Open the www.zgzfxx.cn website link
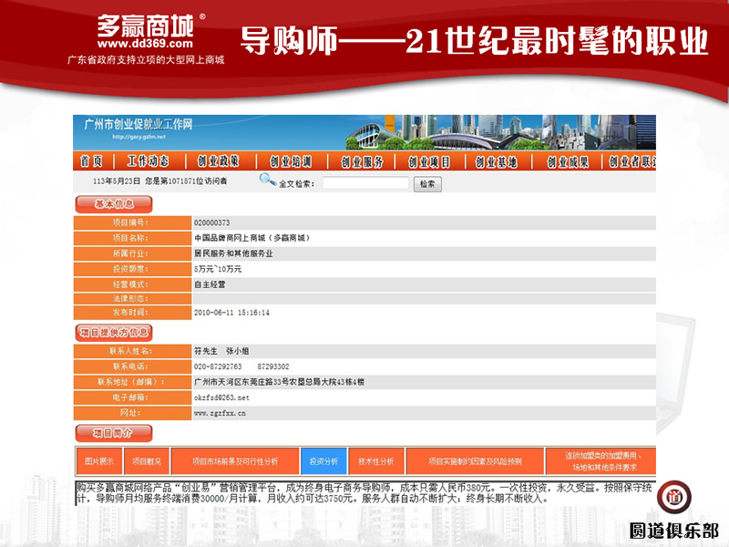The width and height of the screenshot is (729, 547). pos(220,413)
